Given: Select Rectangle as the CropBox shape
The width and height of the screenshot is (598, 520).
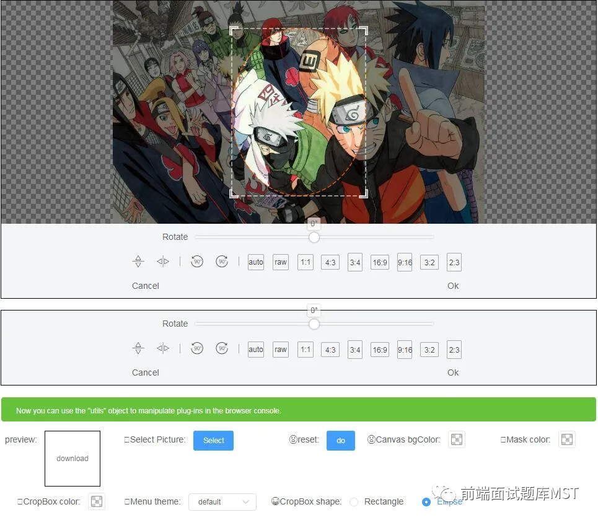Looking at the screenshot, I should [353, 502].
